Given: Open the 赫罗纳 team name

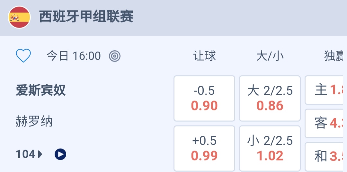Looking at the screenshot, I should click(34, 122).
